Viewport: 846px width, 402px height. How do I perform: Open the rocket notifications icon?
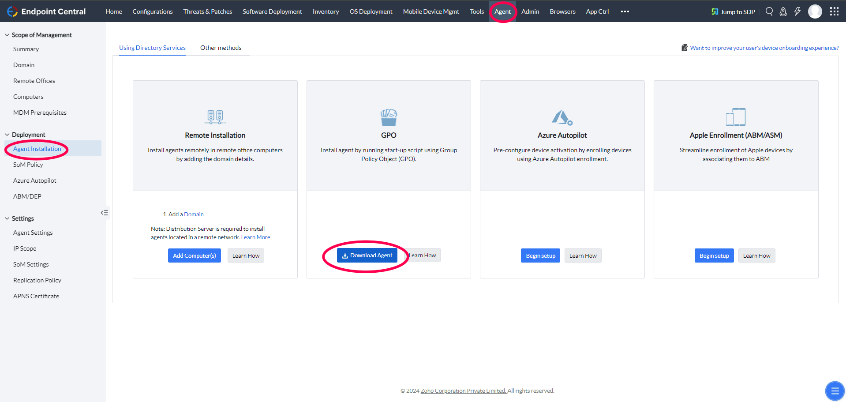click(x=783, y=11)
